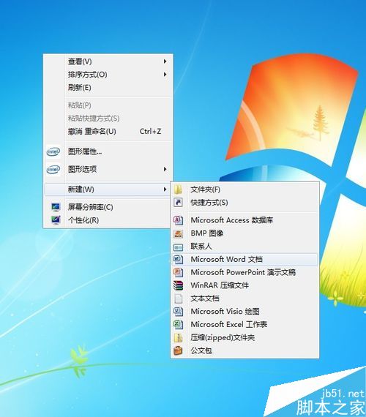Click the Intel logo beside 图形选项
Viewport: 366px width, 417px height.
click(53, 169)
